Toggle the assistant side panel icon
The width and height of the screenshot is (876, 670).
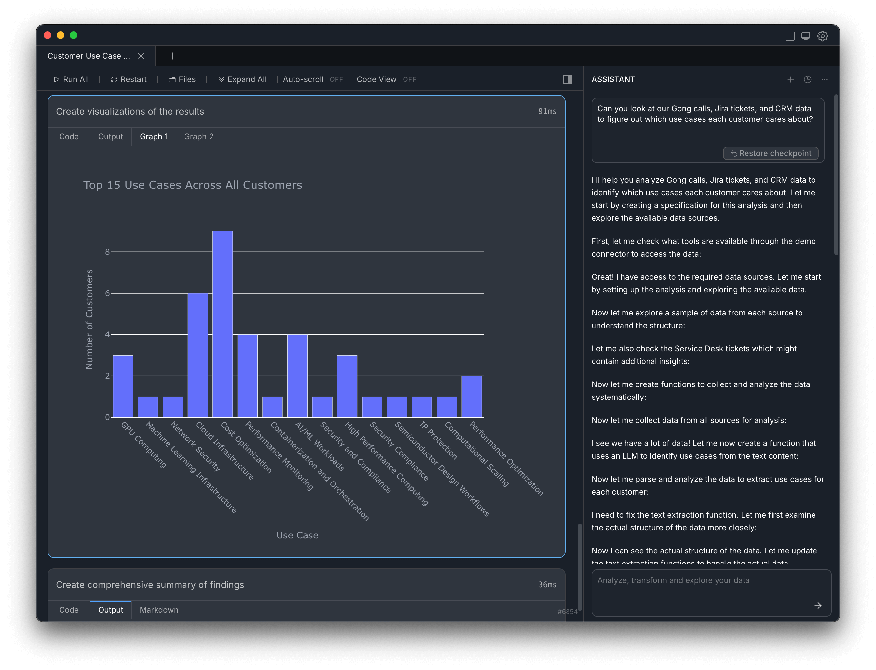click(x=567, y=79)
